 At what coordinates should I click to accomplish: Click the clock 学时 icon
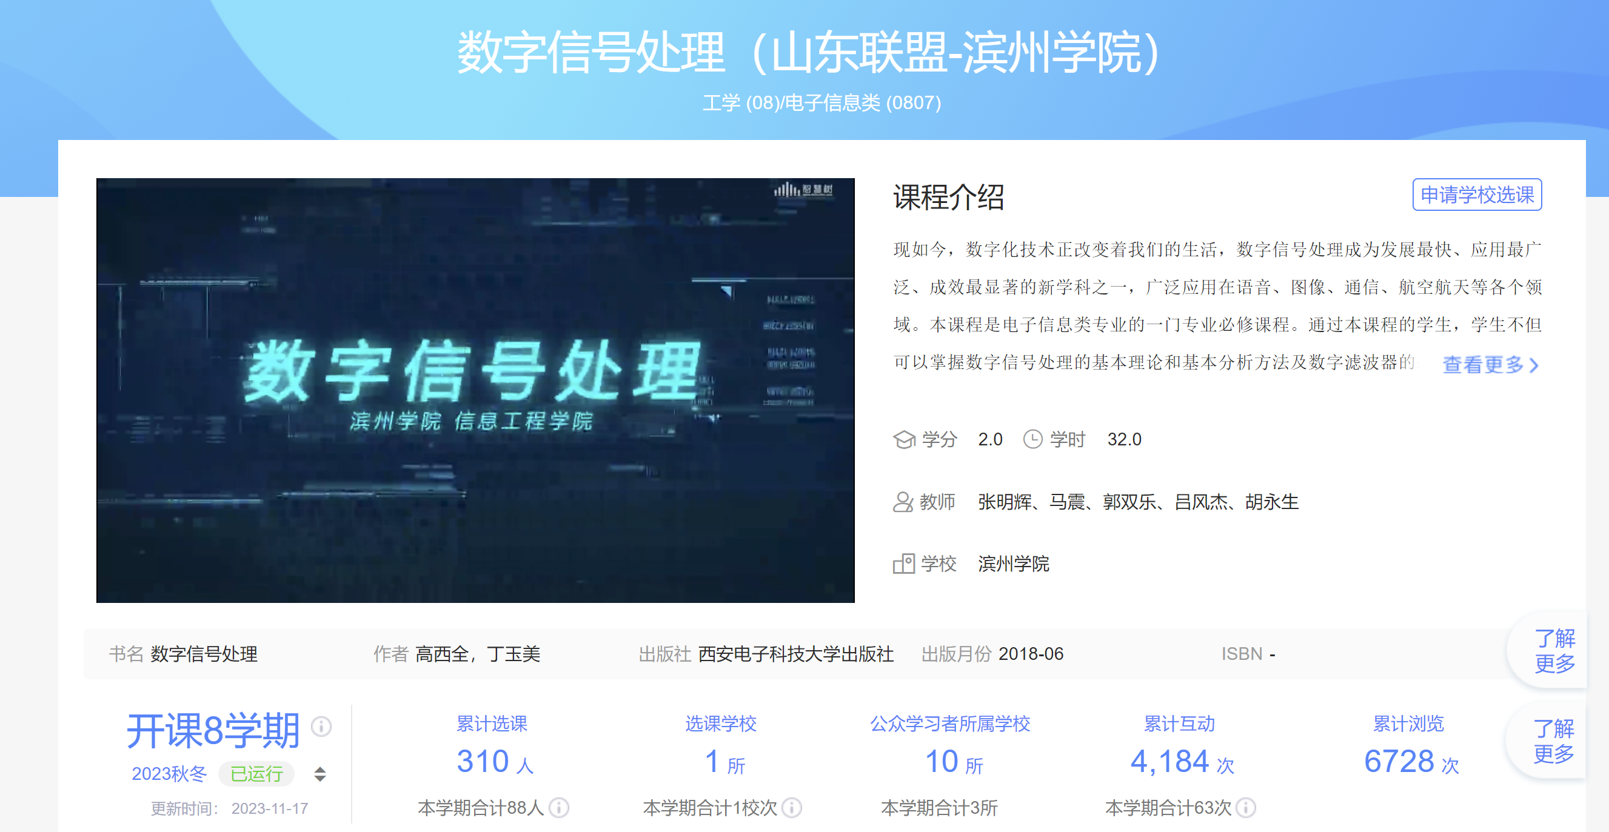tap(1032, 439)
